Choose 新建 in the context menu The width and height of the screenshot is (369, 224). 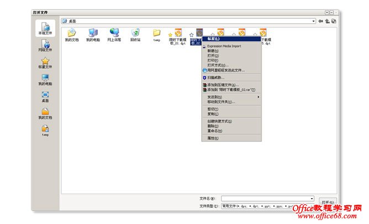coord(231,51)
